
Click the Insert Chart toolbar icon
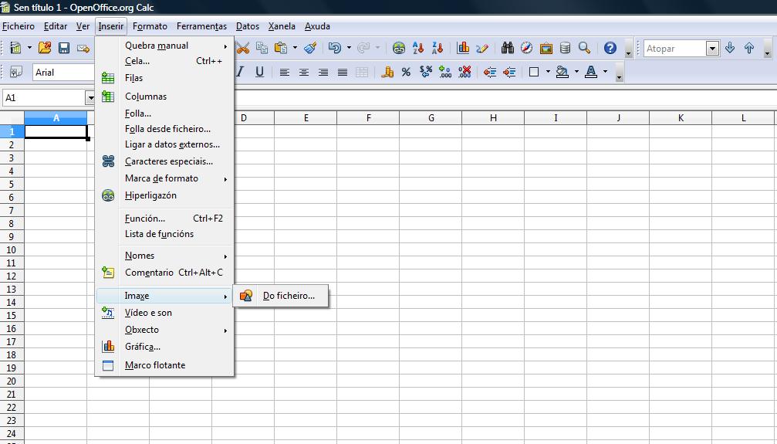463,49
